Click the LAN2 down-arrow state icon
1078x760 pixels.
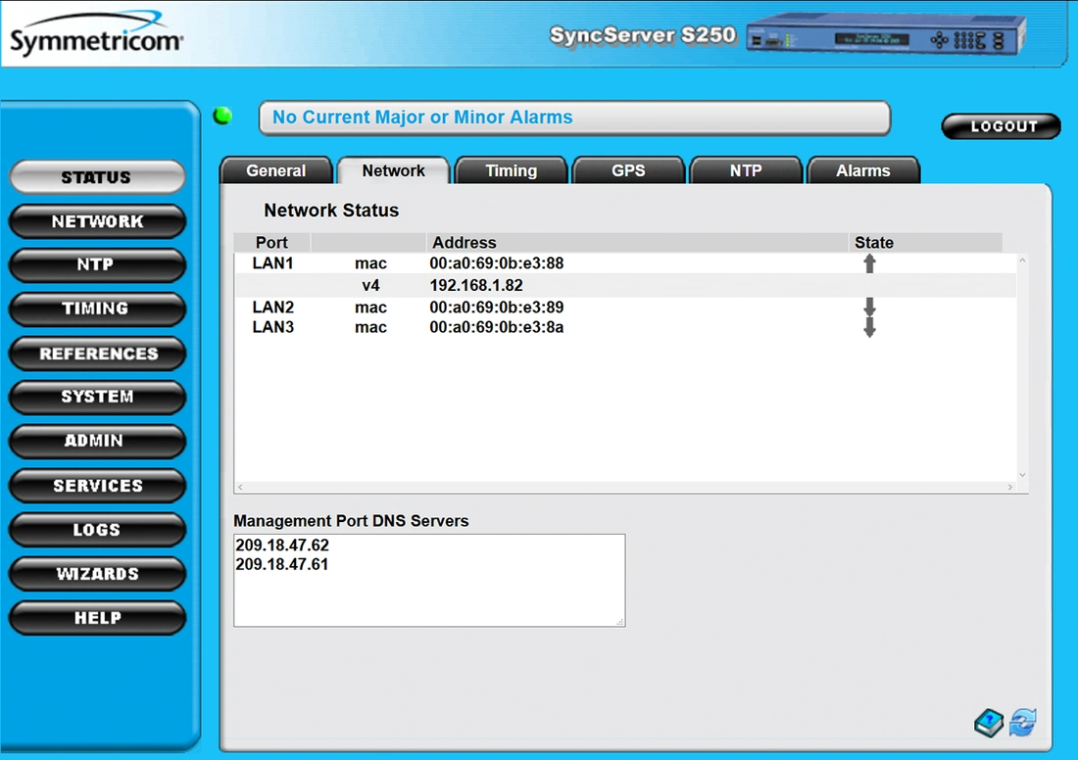pyautogui.click(x=869, y=307)
